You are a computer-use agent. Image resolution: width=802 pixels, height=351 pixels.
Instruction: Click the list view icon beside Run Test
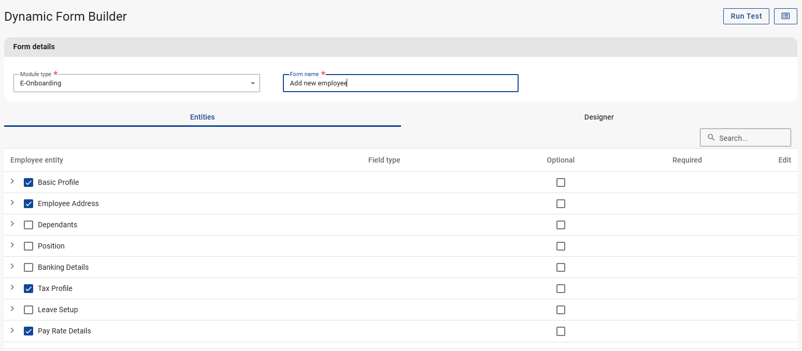[785, 16]
